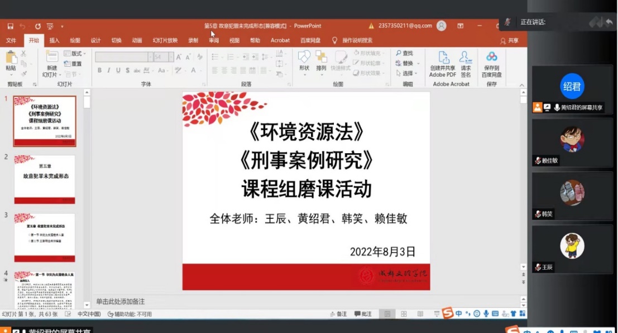618x333 pixels.
Task: Open the Insert (插入) ribbon tab
Action: click(54, 40)
